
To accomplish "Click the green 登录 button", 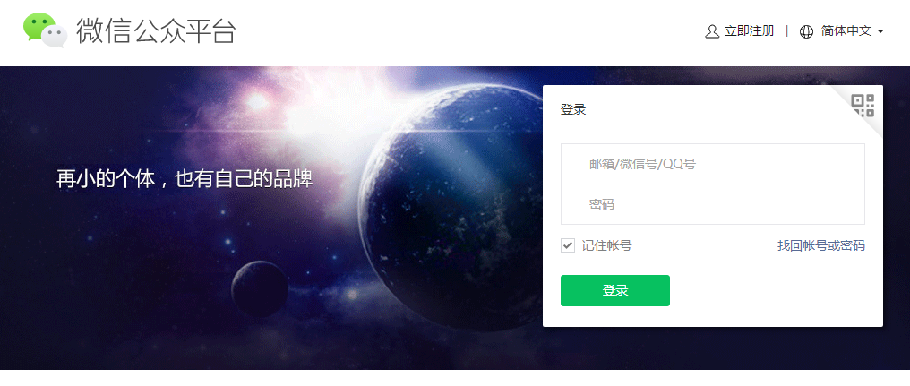I will click(615, 290).
